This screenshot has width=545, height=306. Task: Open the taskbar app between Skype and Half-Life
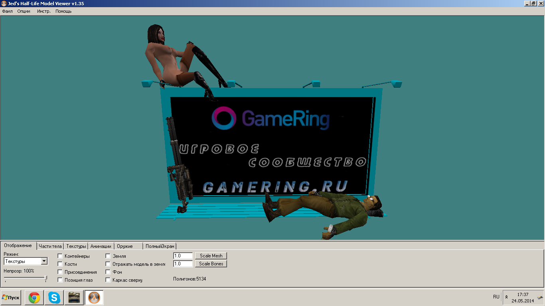74,298
